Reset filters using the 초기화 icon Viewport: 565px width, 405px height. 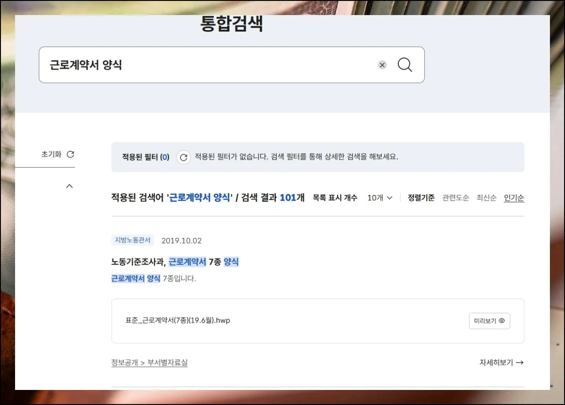point(70,154)
